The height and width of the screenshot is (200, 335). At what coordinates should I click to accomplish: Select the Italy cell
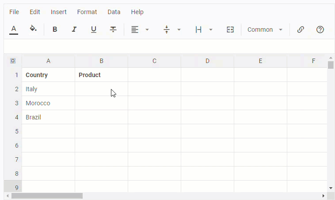pos(49,89)
